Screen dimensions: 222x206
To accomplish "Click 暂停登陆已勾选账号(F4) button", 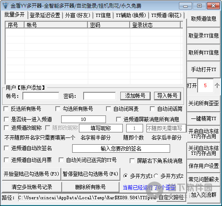I will coord(91,174).
